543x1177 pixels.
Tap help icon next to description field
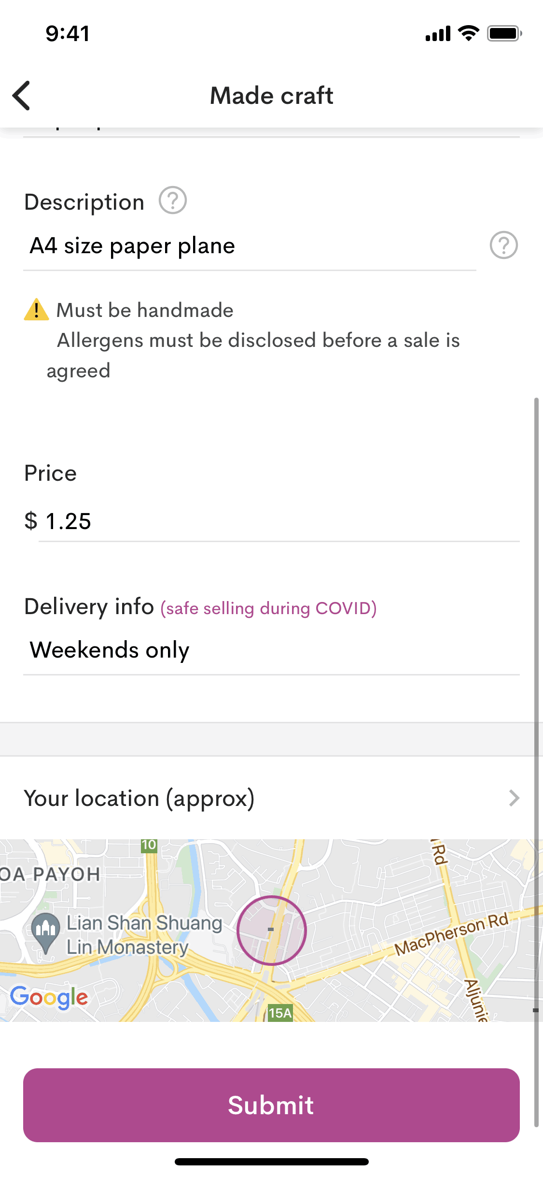click(x=503, y=245)
